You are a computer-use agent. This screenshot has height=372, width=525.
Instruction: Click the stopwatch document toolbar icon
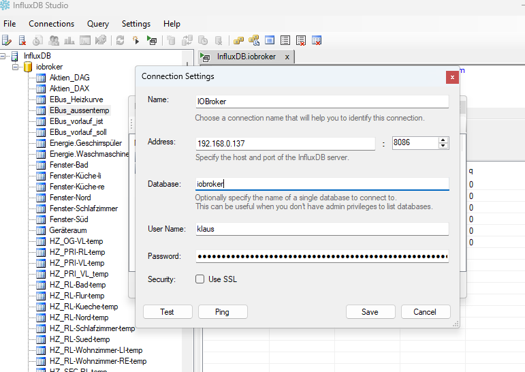point(37,41)
